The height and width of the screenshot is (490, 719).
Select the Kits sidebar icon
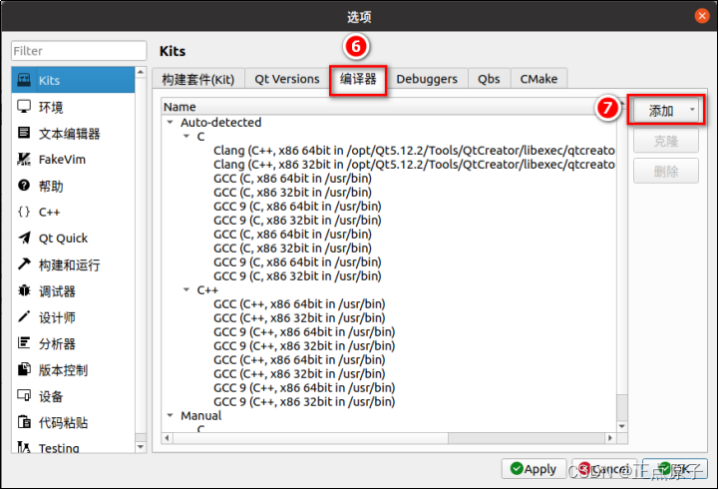[24, 80]
